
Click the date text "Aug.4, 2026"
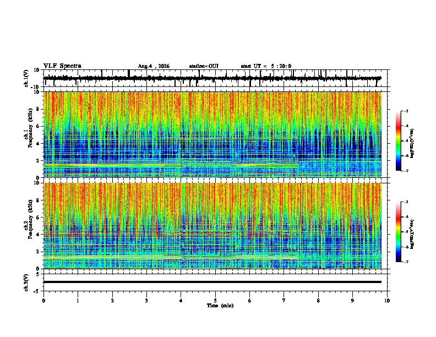click(154, 66)
